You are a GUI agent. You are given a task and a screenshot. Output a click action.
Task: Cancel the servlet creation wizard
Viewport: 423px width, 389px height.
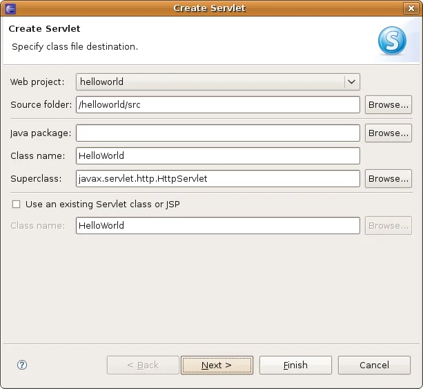pos(374,365)
